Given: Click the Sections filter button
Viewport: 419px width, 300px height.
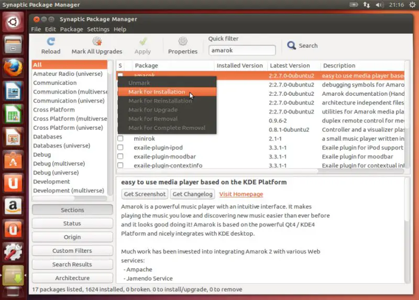Looking at the screenshot, I should [72, 210].
